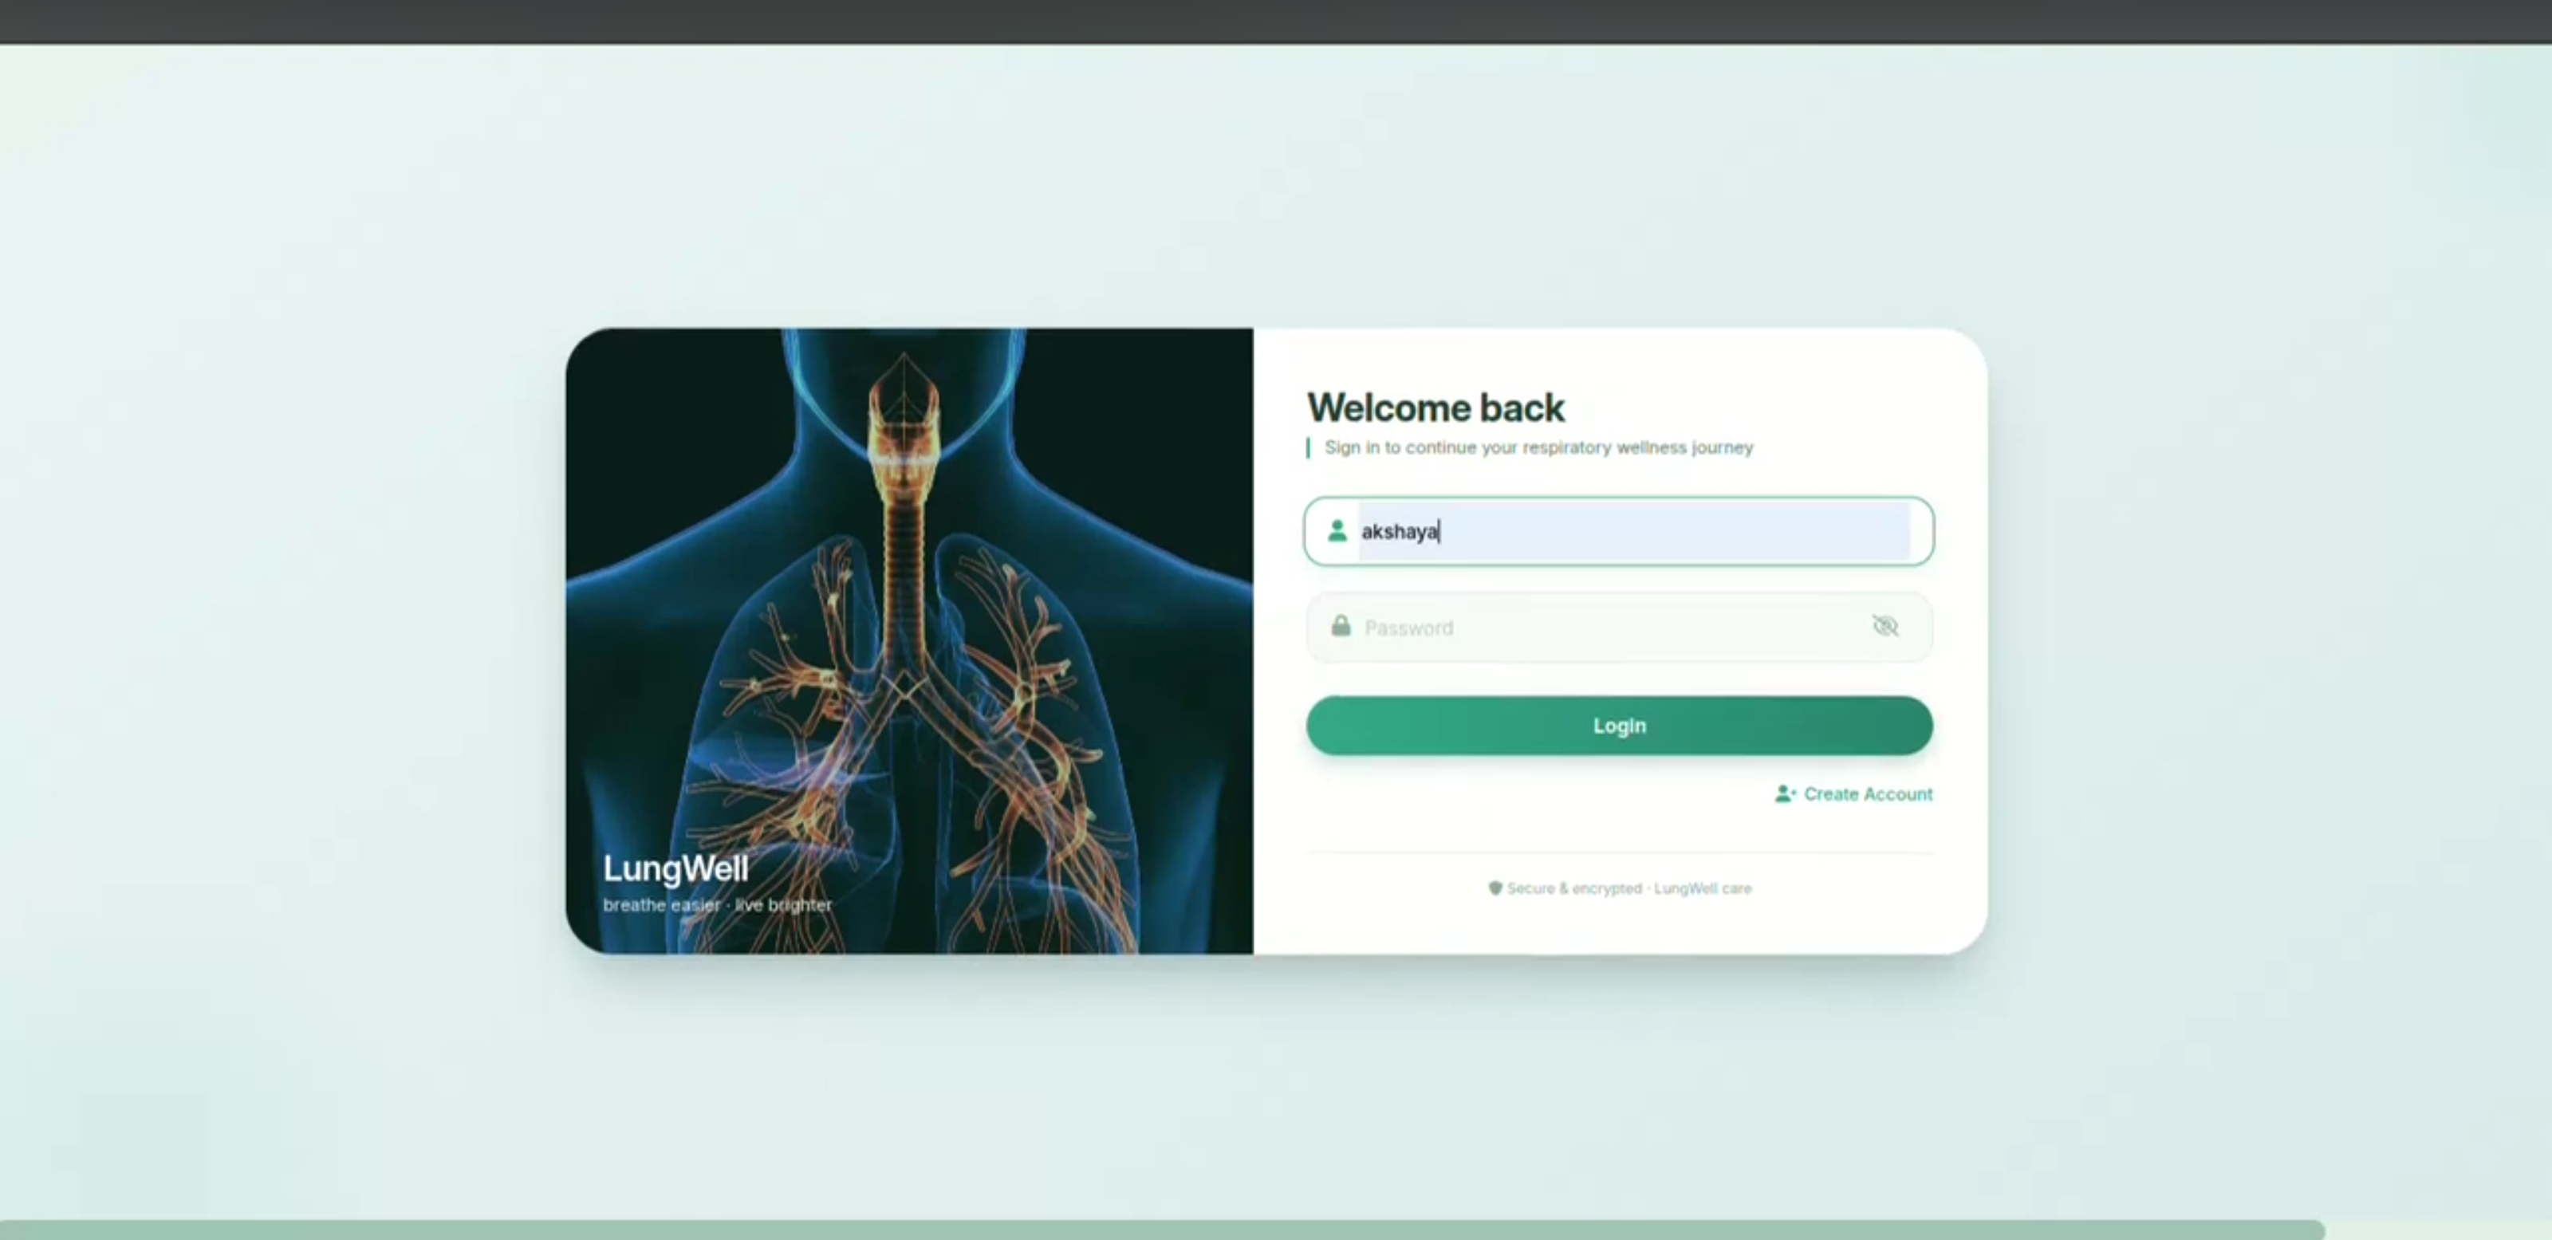Click the add-user icon beside Create Account
Screen dimensions: 2552x1240
[1786, 793]
